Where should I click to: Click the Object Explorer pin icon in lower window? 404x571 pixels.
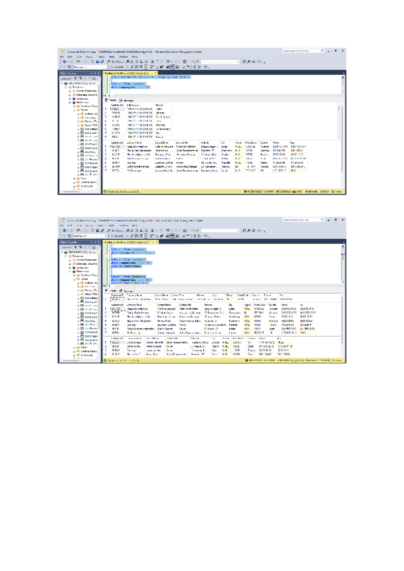tap(95, 242)
